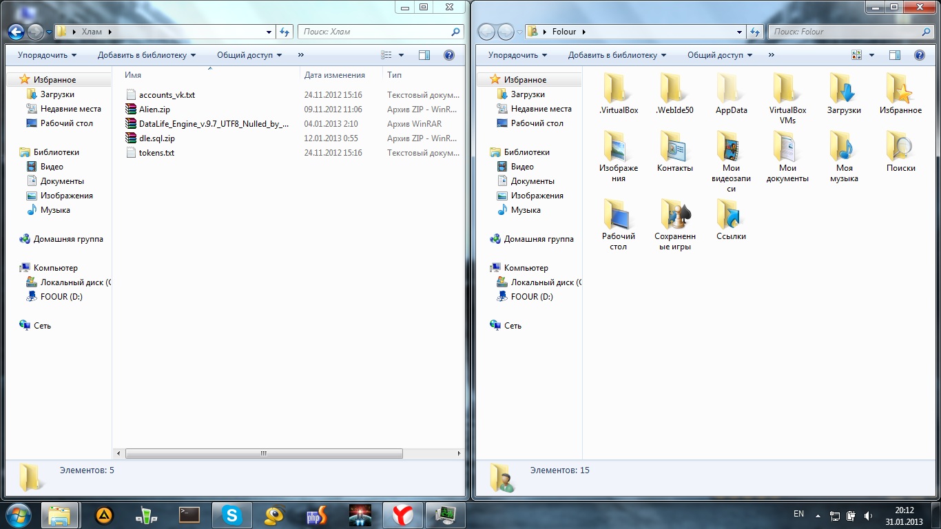Toggle the preview pane in the Folour window
941x529 pixels.
895,55
